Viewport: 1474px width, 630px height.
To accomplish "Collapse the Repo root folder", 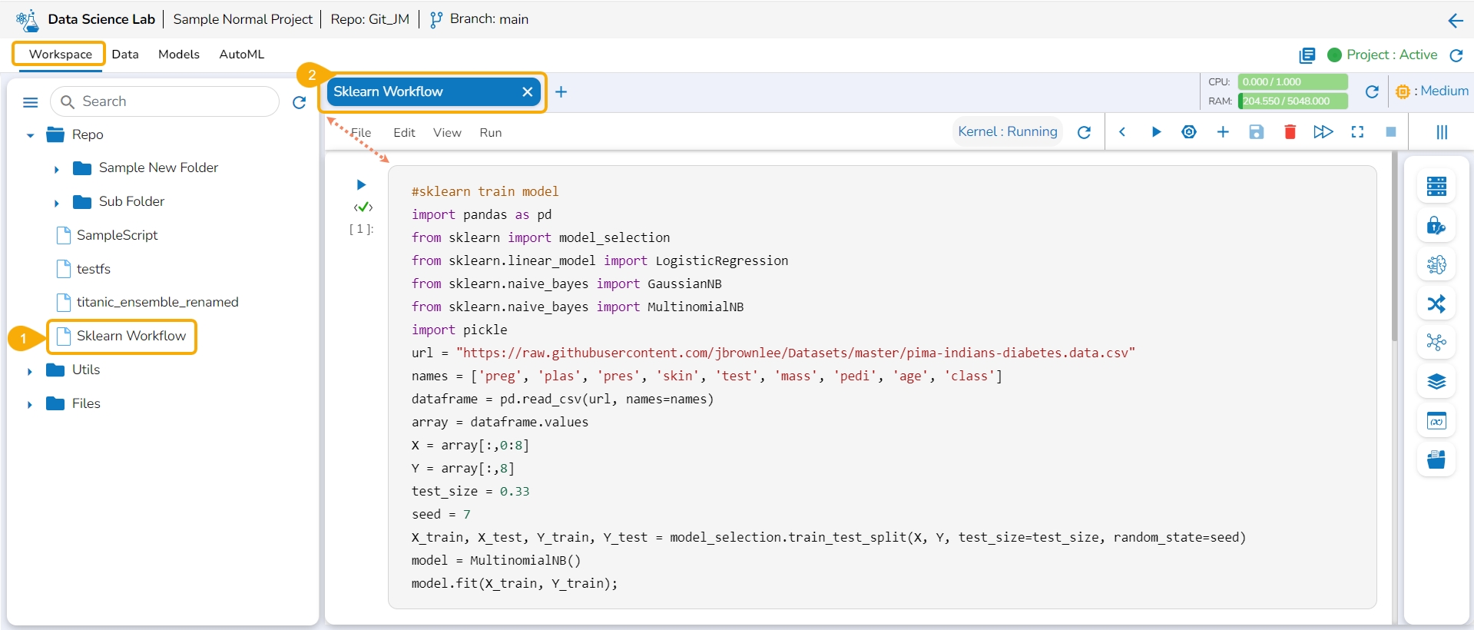I will click(x=30, y=135).
